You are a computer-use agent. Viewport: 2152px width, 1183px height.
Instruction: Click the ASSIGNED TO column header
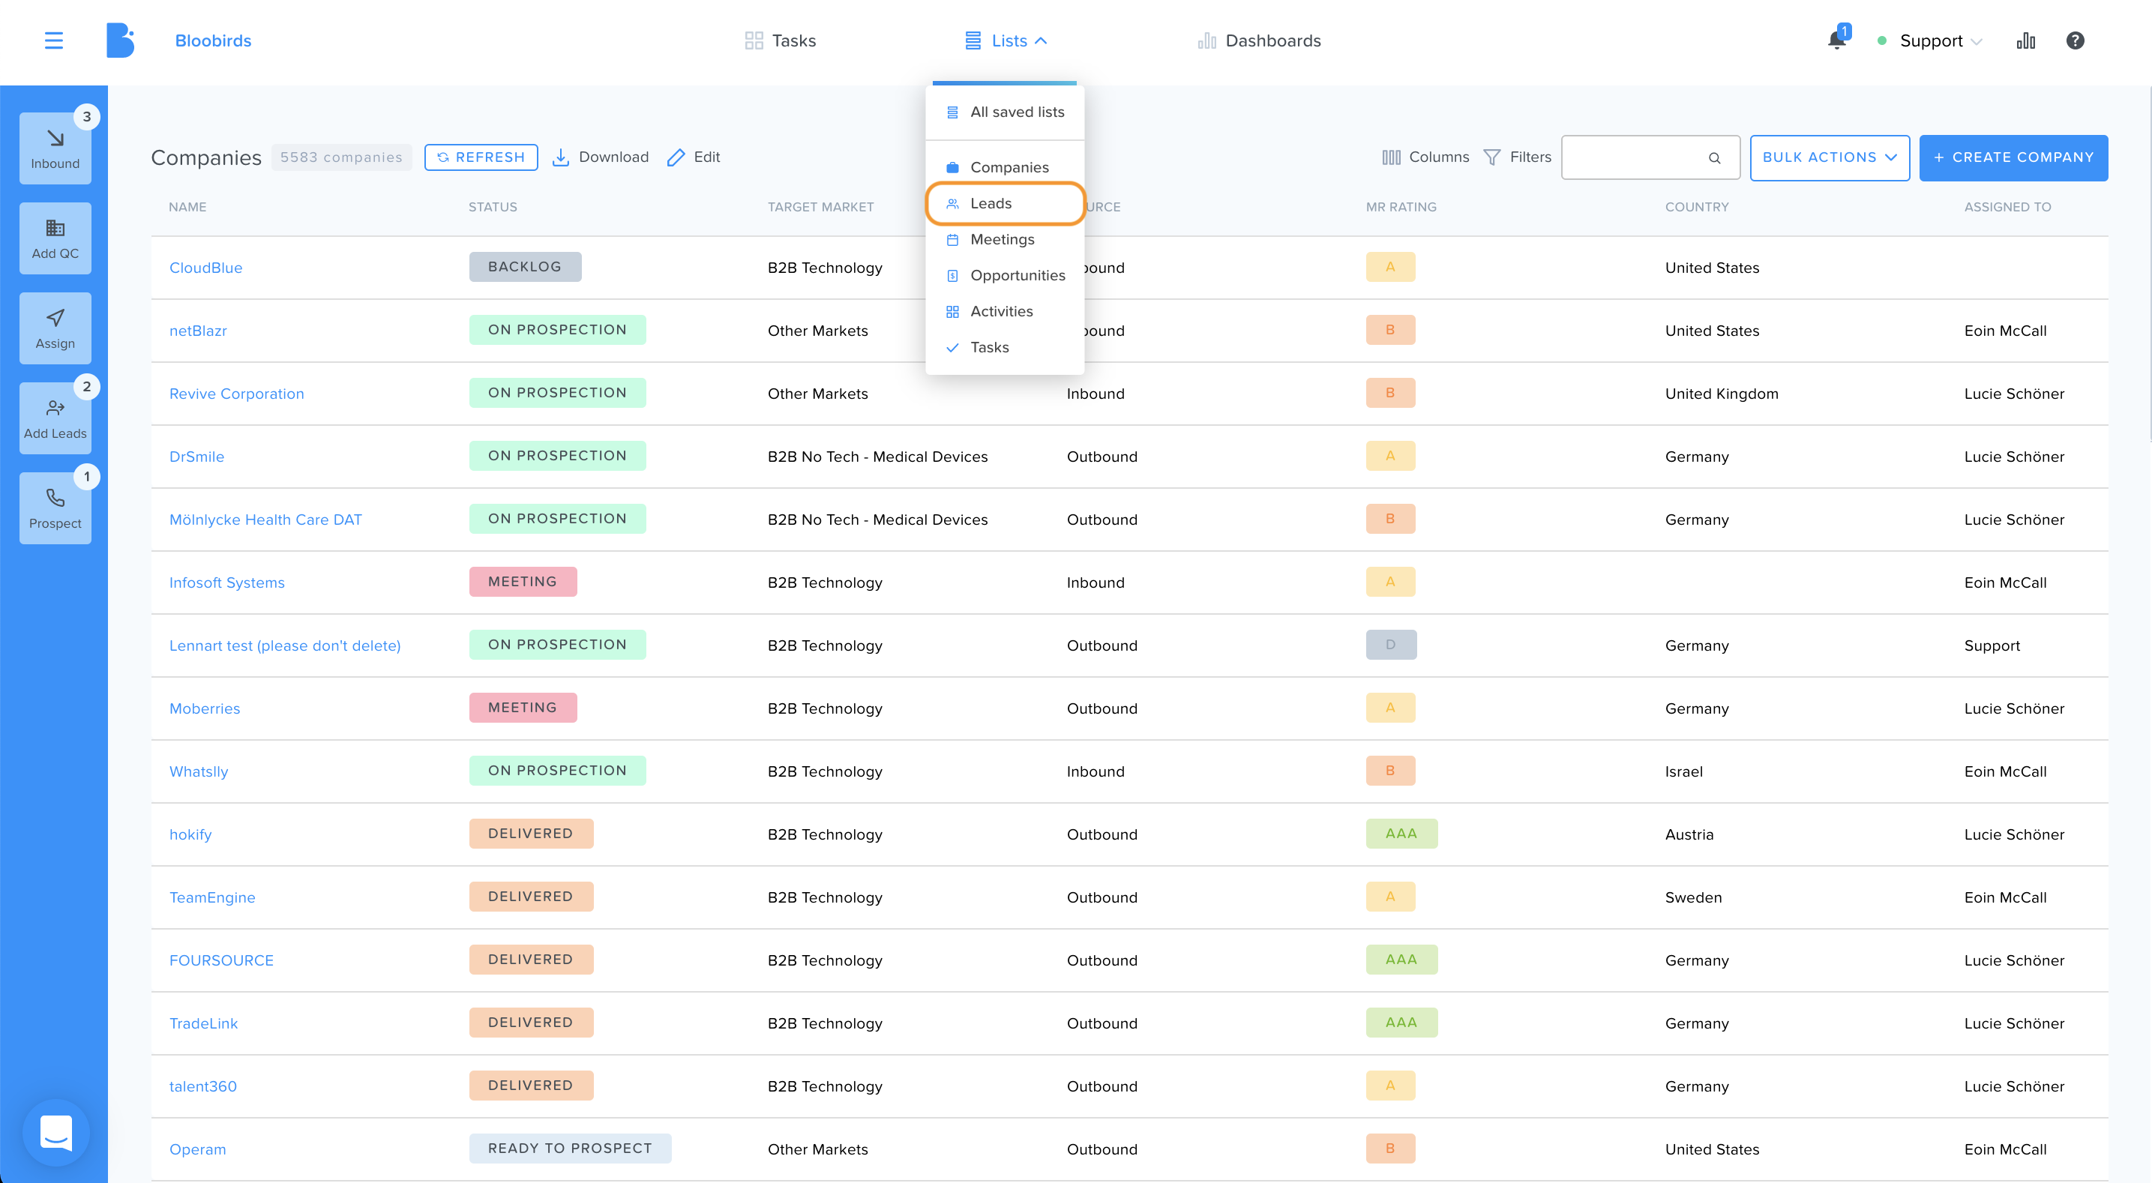point(2007,207)
